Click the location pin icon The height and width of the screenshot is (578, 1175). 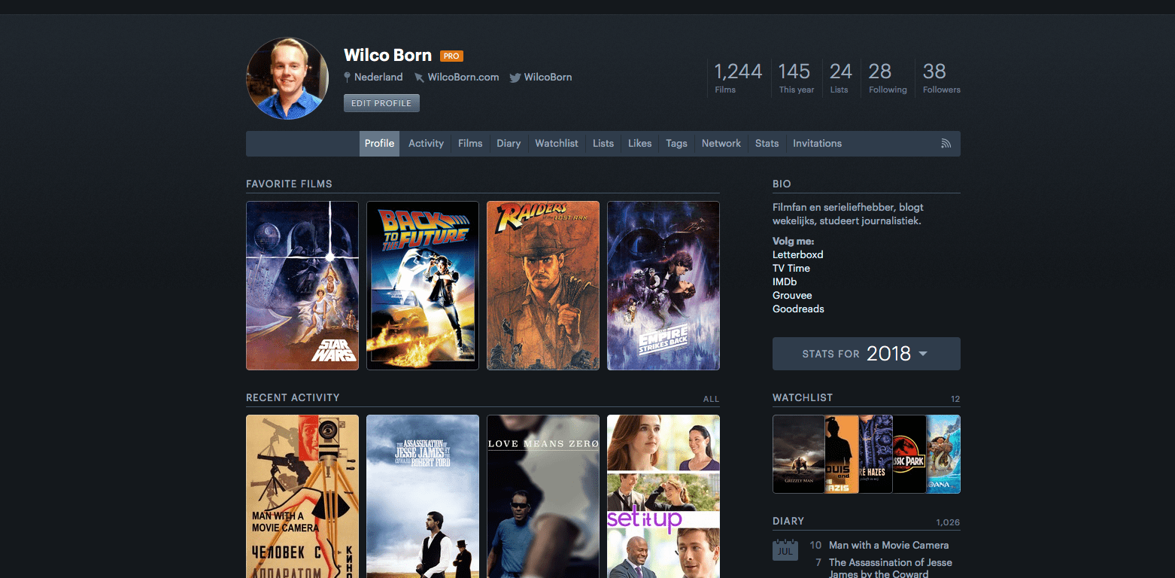coord(347,78)
